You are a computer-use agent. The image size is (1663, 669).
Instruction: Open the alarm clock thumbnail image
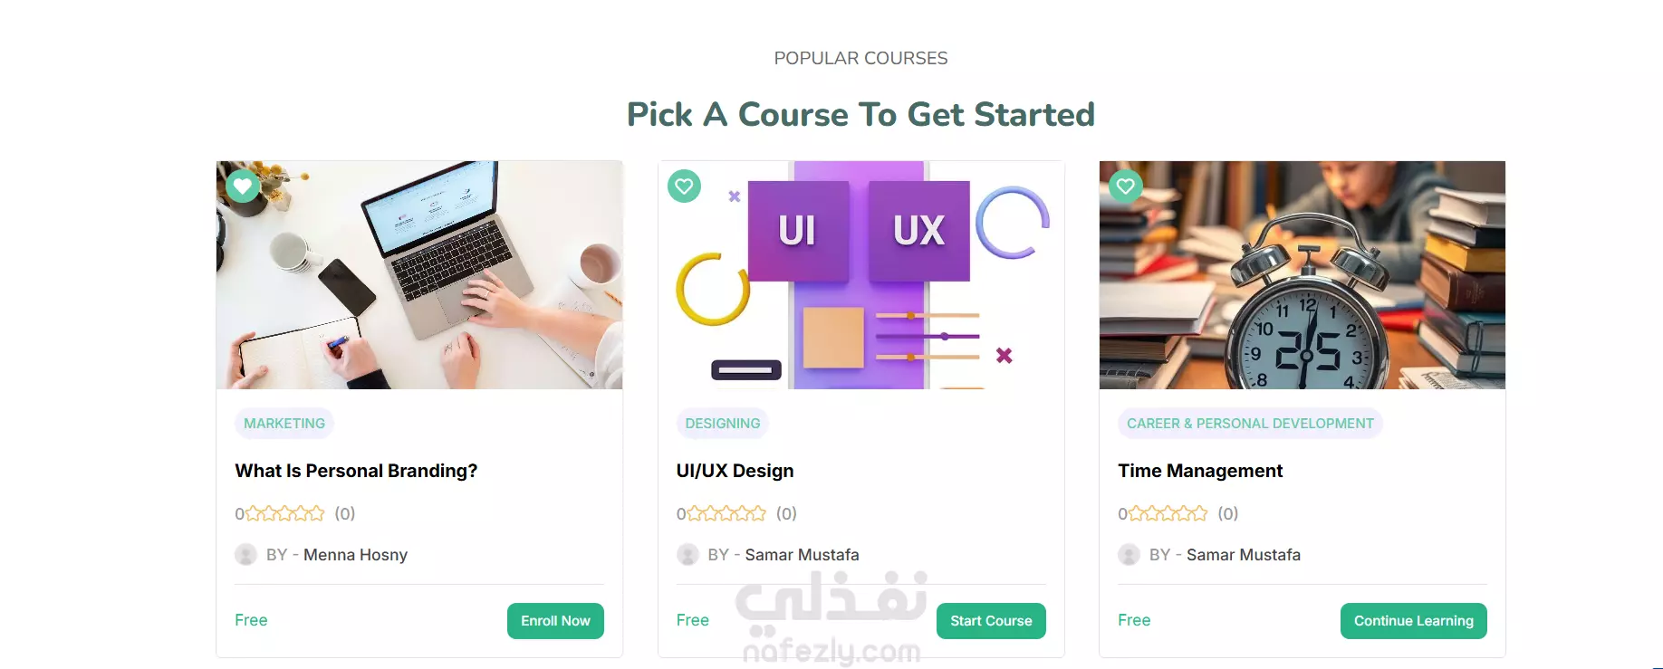click(x=1303, y=275)
